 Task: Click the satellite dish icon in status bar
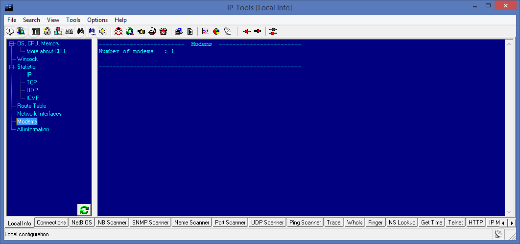point(498,234)
